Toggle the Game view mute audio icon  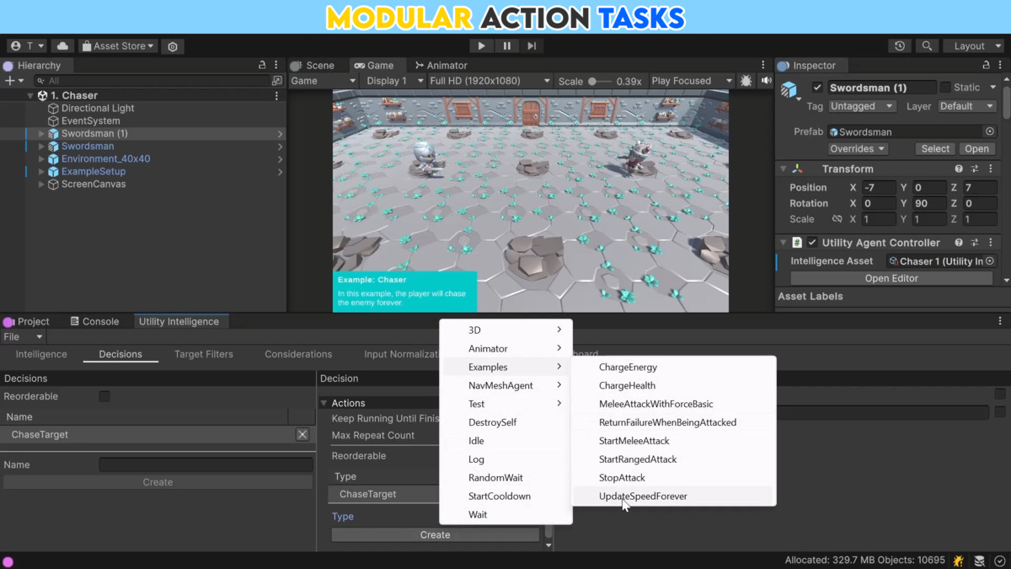tap(766, 81)
